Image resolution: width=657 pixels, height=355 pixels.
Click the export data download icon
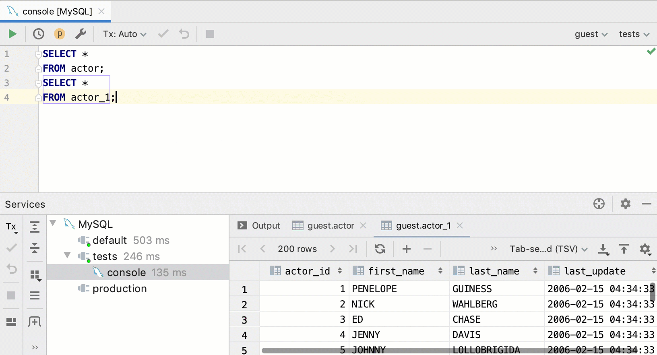[603, 249]
